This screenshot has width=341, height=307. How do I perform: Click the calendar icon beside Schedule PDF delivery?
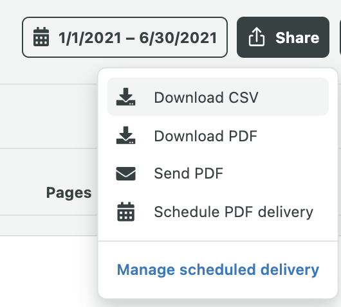[125, 212]
